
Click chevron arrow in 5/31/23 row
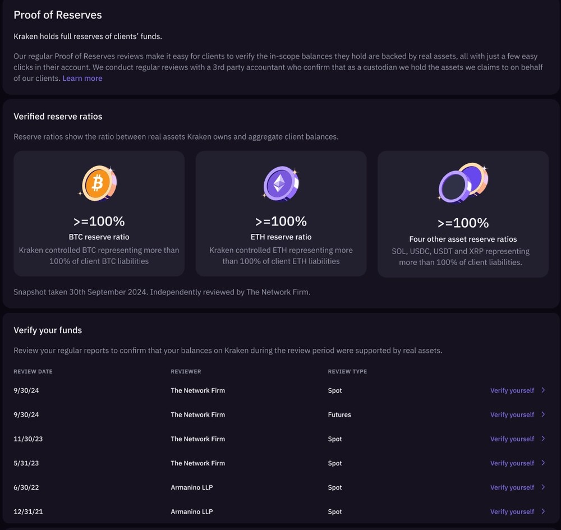pyautogui.click(x=543, y=463)
